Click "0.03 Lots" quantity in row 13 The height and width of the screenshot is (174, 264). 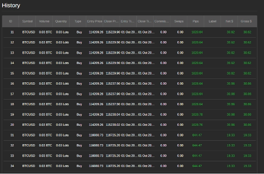[x=62, y=53]
